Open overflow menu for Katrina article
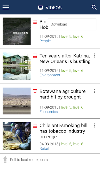Image resolution: width=100 pixels, height=177 pixels. pos(95,56)
